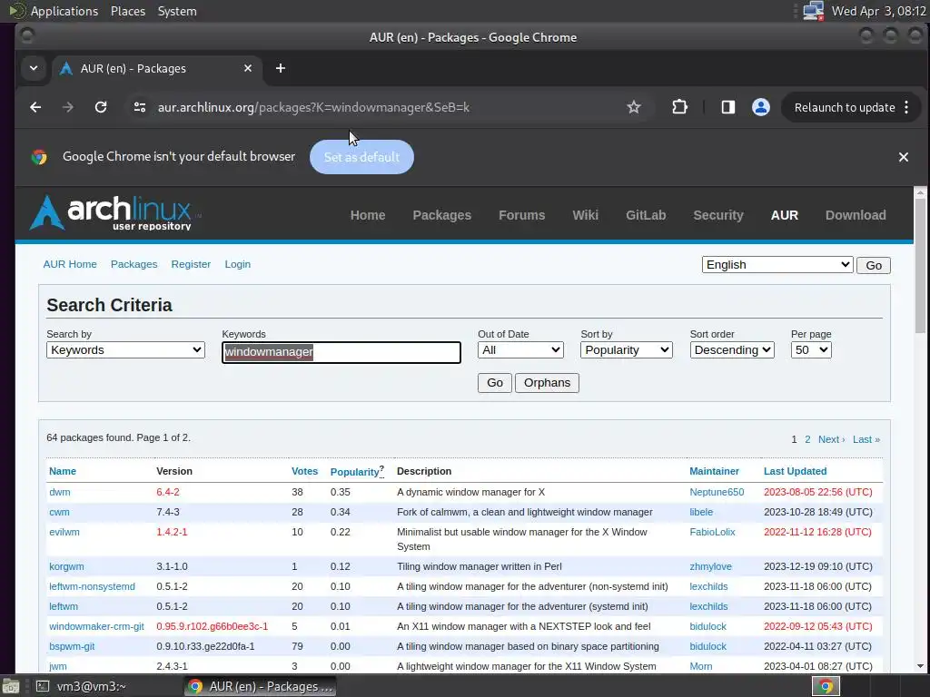Screen dimensions: 930x697
Task: Sort by the Votes column header
Action: (x=304, y=471)
